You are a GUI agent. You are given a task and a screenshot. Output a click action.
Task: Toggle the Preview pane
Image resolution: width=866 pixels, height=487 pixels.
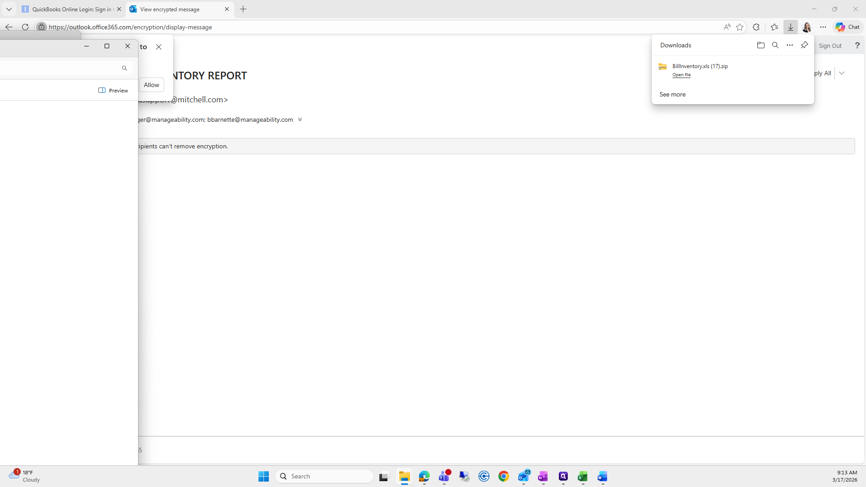113,90
